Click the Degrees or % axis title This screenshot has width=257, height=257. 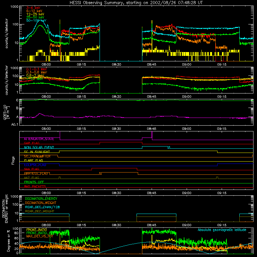tap(8, 241)
